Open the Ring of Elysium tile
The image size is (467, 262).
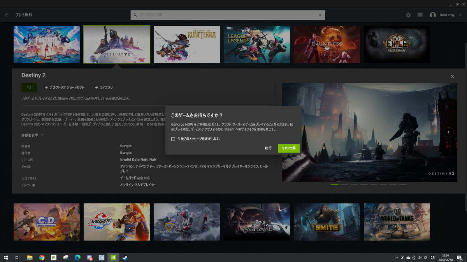[x=187, y=222]
